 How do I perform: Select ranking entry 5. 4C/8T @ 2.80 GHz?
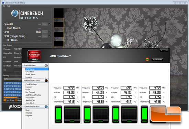point(12,95)
